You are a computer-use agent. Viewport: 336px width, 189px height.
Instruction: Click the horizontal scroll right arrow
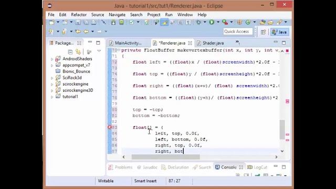click(276, 157)
